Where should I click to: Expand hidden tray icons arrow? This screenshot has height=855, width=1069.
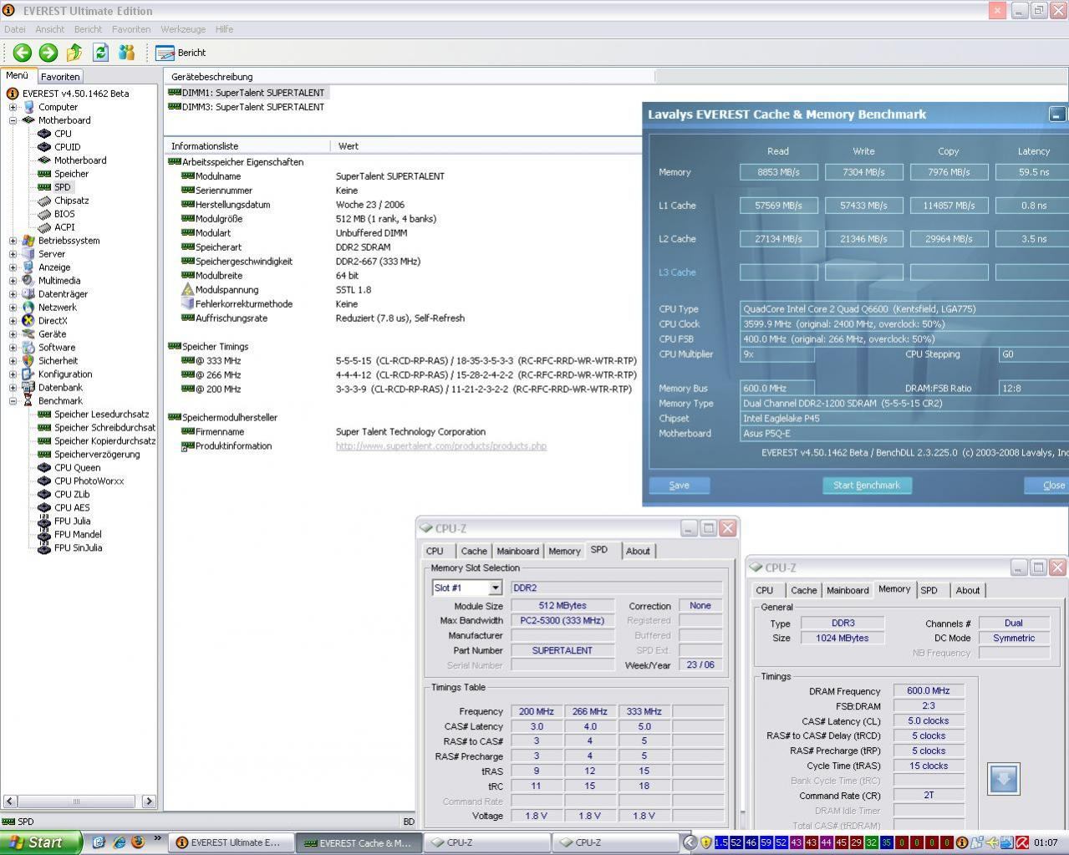pyautogui.click(x=690, y=842)
